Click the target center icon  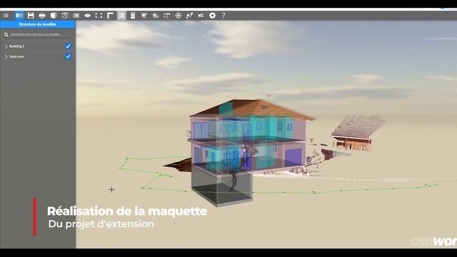[x=179, y=16]
